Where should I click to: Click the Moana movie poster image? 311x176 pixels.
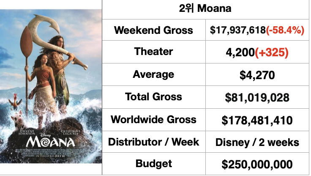tap(51, 86)
